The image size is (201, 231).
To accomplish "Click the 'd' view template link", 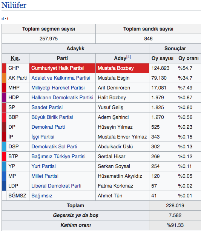I will 3,19.
